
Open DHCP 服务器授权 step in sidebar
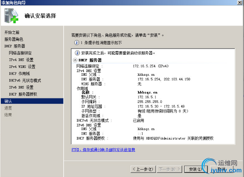click(23, 94)
